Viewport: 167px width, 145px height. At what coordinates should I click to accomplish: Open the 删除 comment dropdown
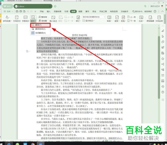click(x=61, y=19)
